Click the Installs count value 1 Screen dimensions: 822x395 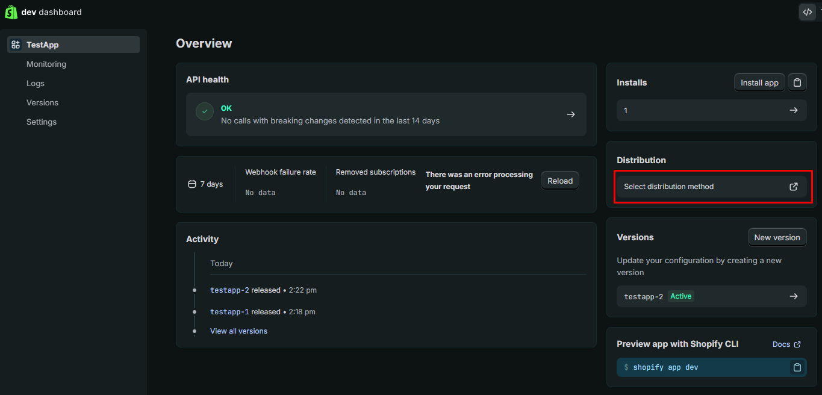pyautogui.click(x=626, y=111)
